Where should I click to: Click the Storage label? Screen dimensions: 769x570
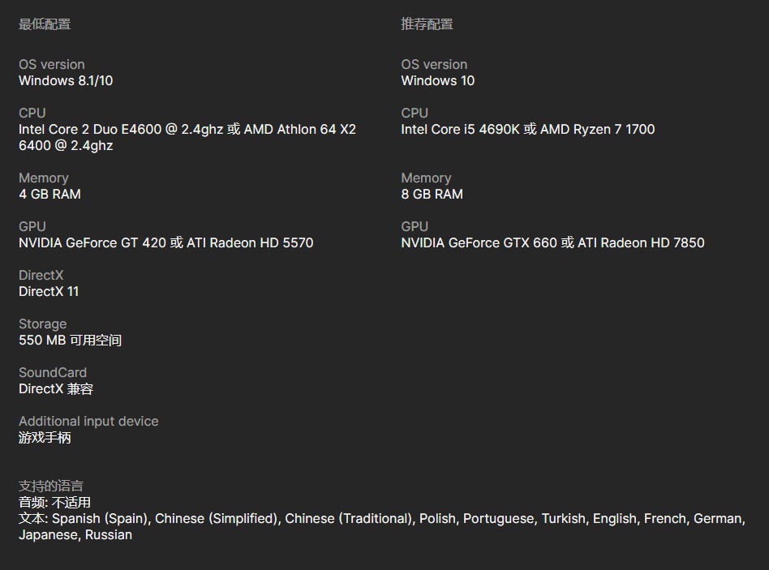pos(43,324)
